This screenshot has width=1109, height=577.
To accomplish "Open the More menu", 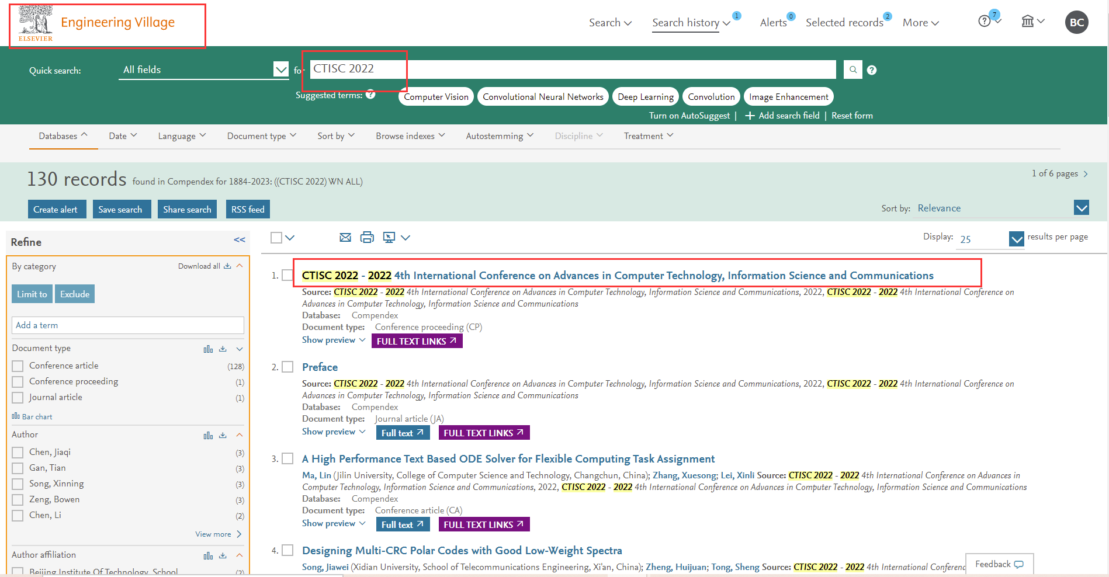I will coord(920,22).
